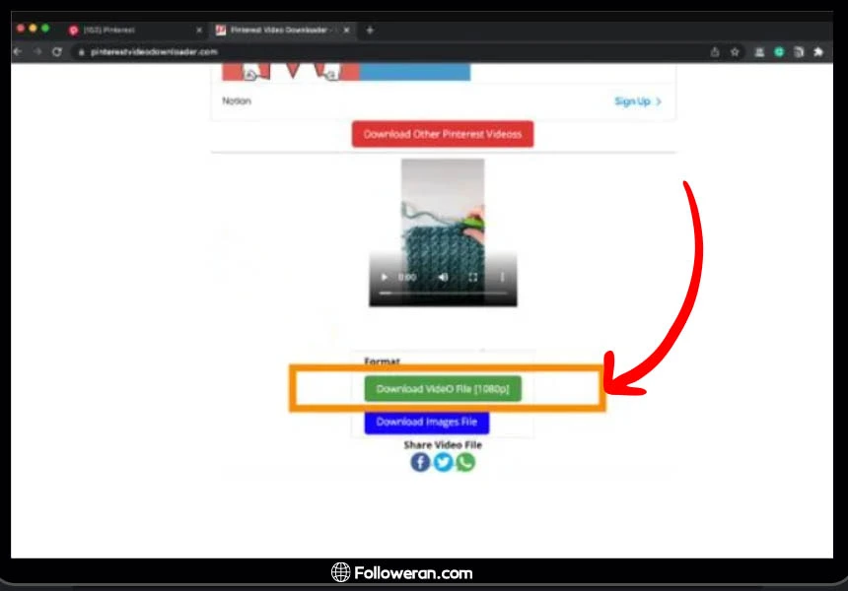Enter fullscreen mode on the video player

tap(473, 278)
